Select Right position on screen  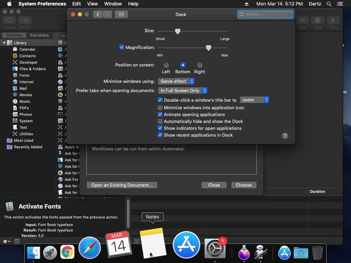[200, 65]
